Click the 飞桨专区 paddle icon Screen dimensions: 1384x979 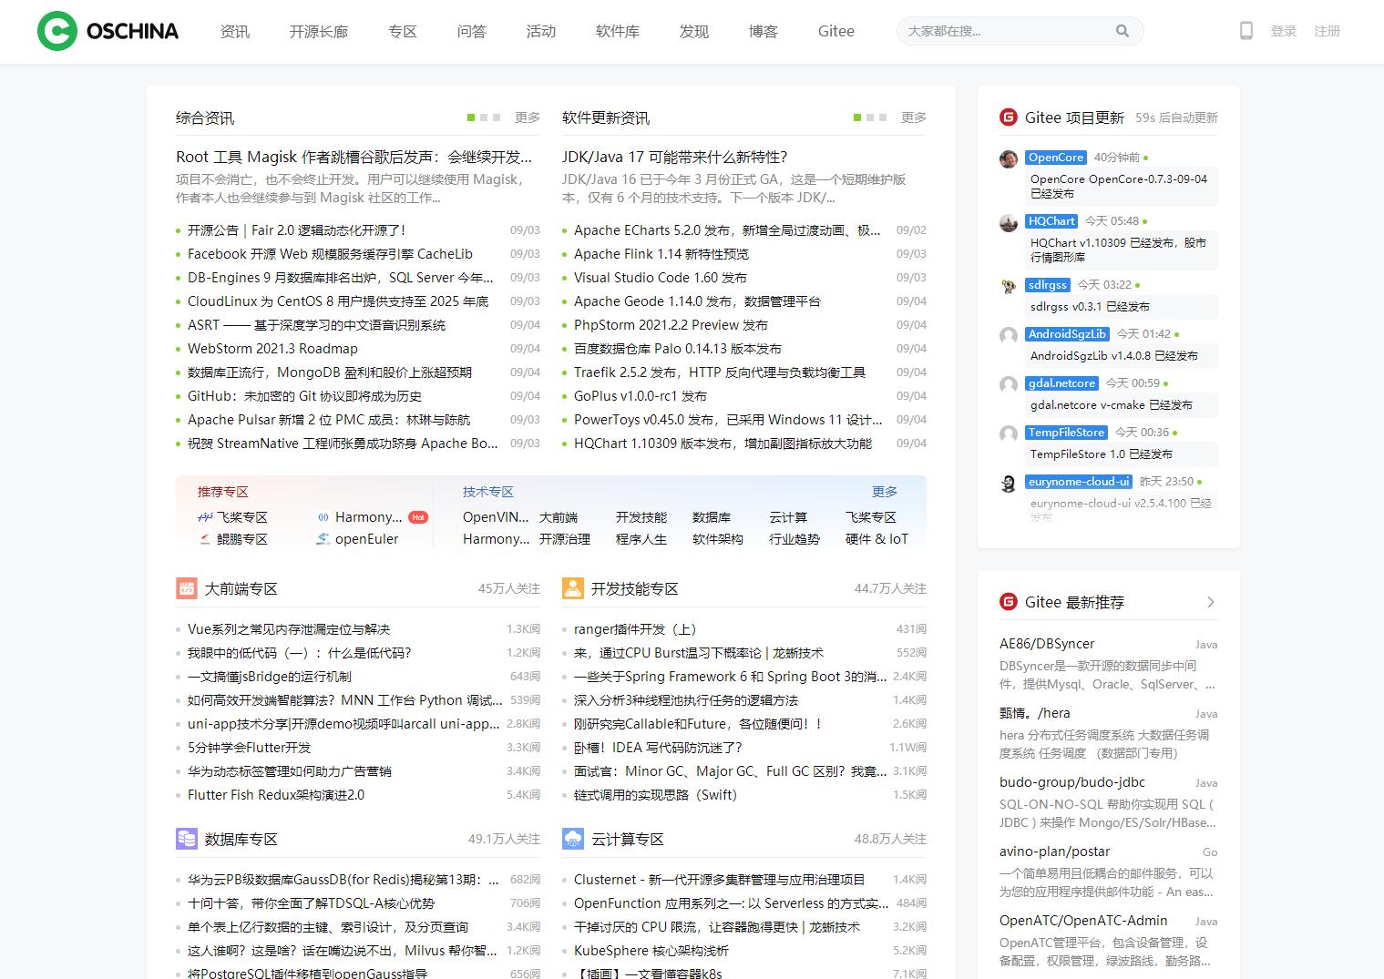point(206,516)
